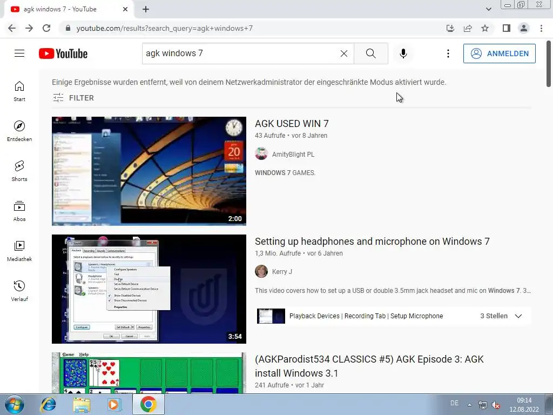553x415 pixels.
Task: Expand the '3 Stellen' chapters chevron
Action: click(x=518, y=316)
